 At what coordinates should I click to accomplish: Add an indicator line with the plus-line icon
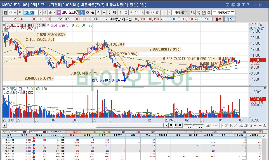(198, 13)
